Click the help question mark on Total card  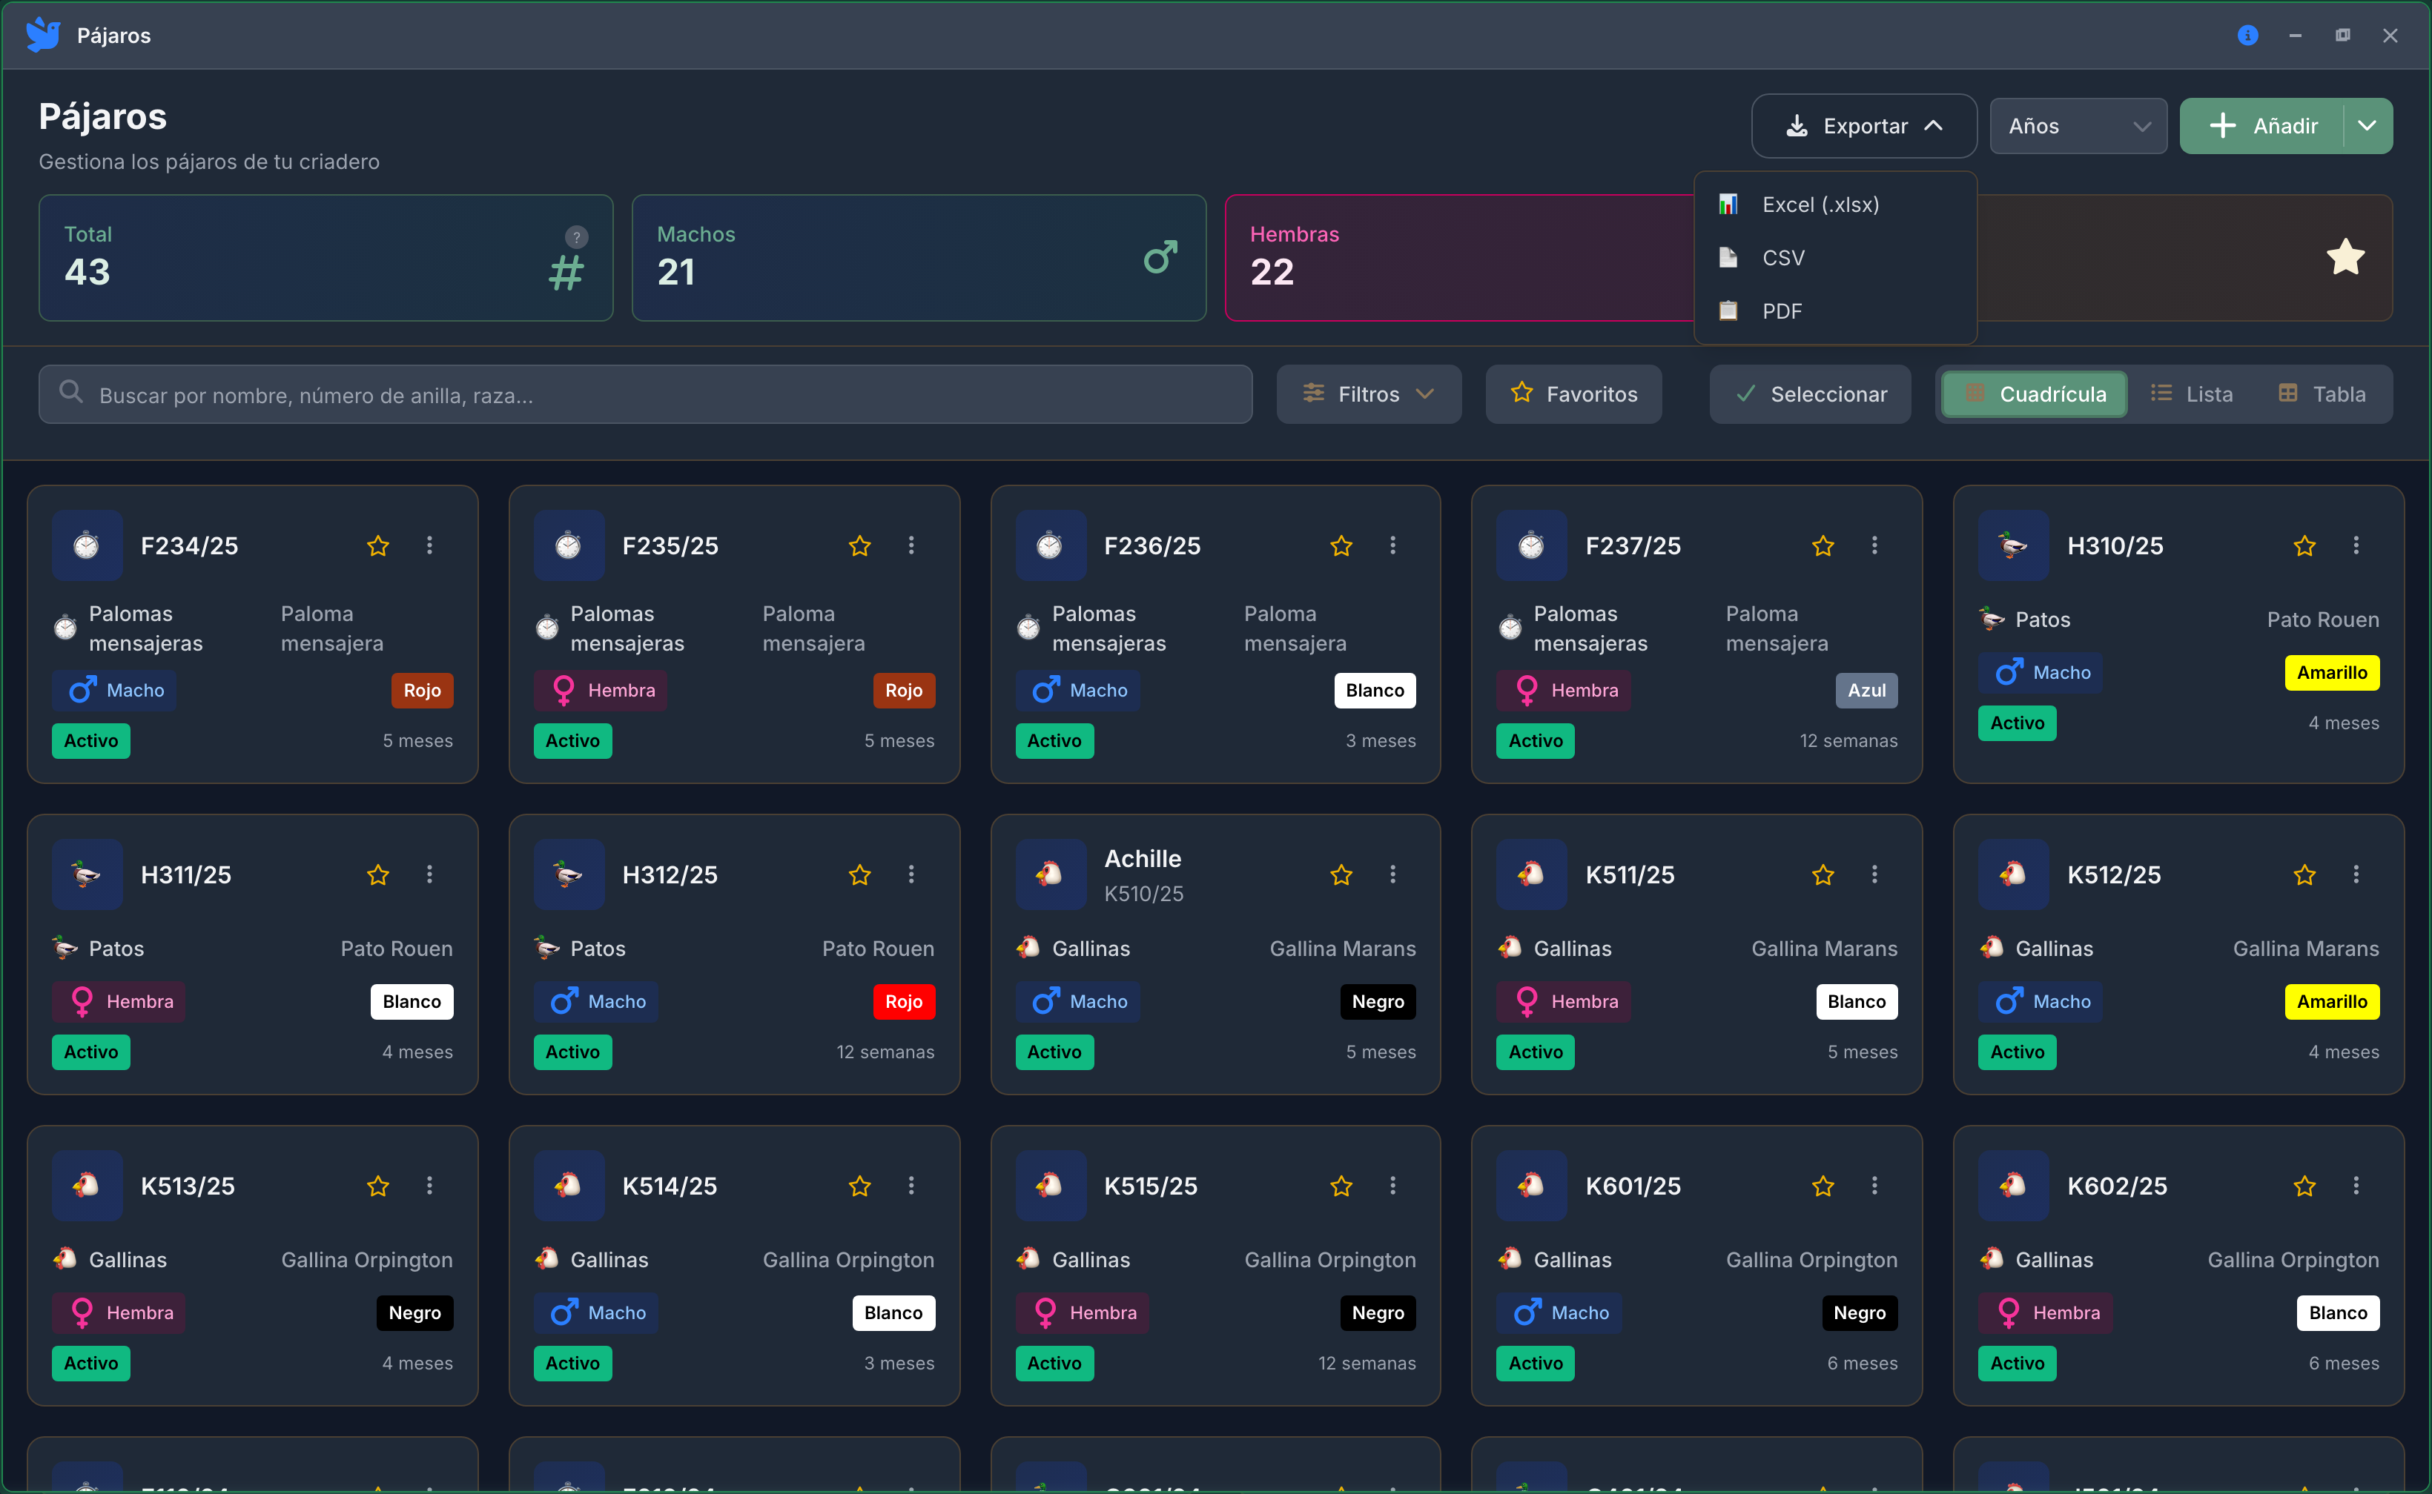[576, 237]
